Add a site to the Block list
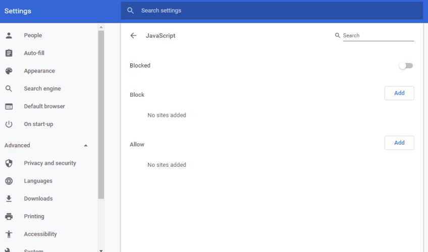The width and height of the screenshot is (428, 252). pyautogui.click(x=399, y=93)
